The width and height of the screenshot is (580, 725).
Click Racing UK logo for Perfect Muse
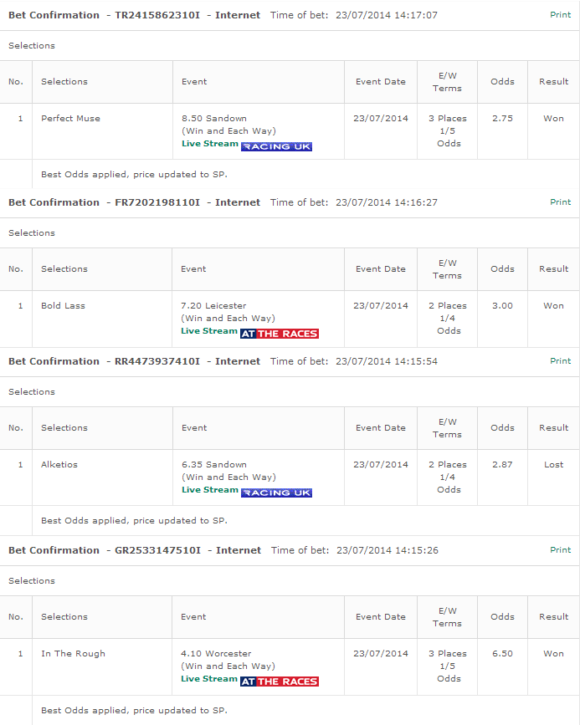[x=276, y=146]
